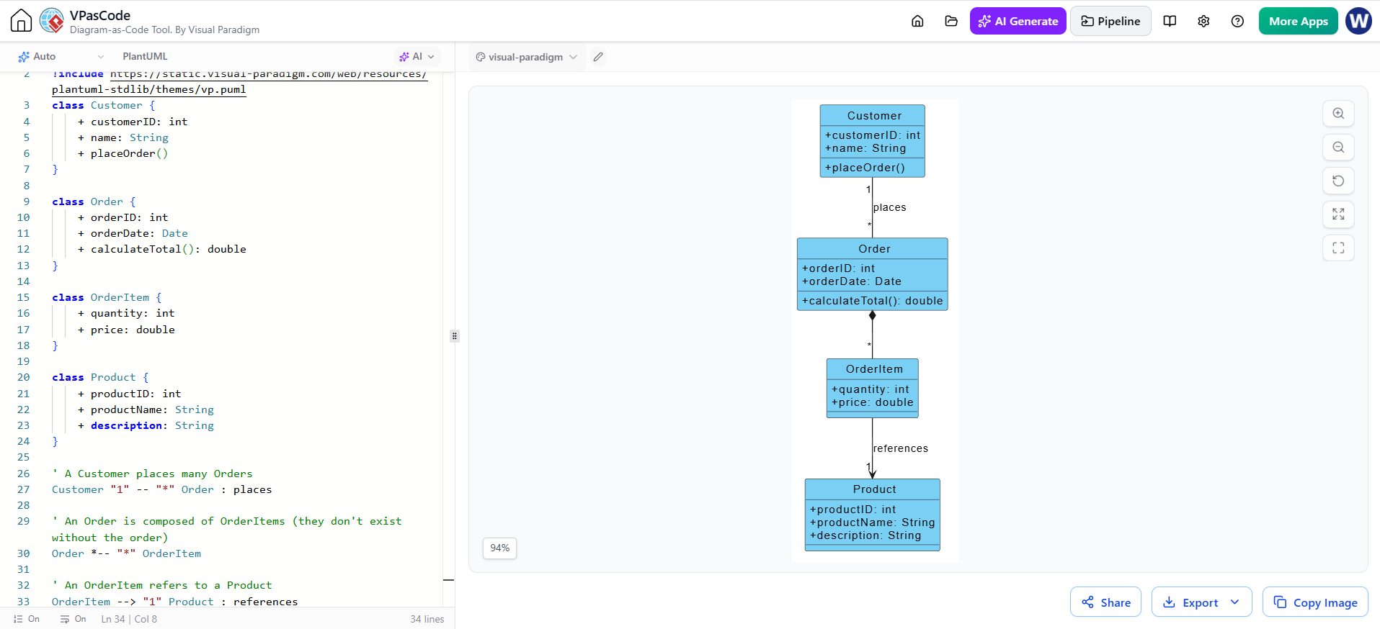1380x629 pixels.
Task: Open the Pipeline button
Action: click(1110, 21)
